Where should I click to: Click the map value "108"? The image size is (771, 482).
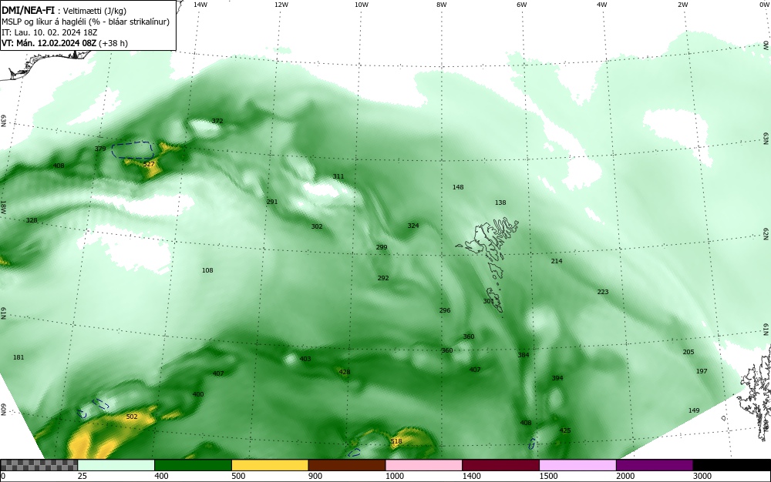tap(207, 270)
